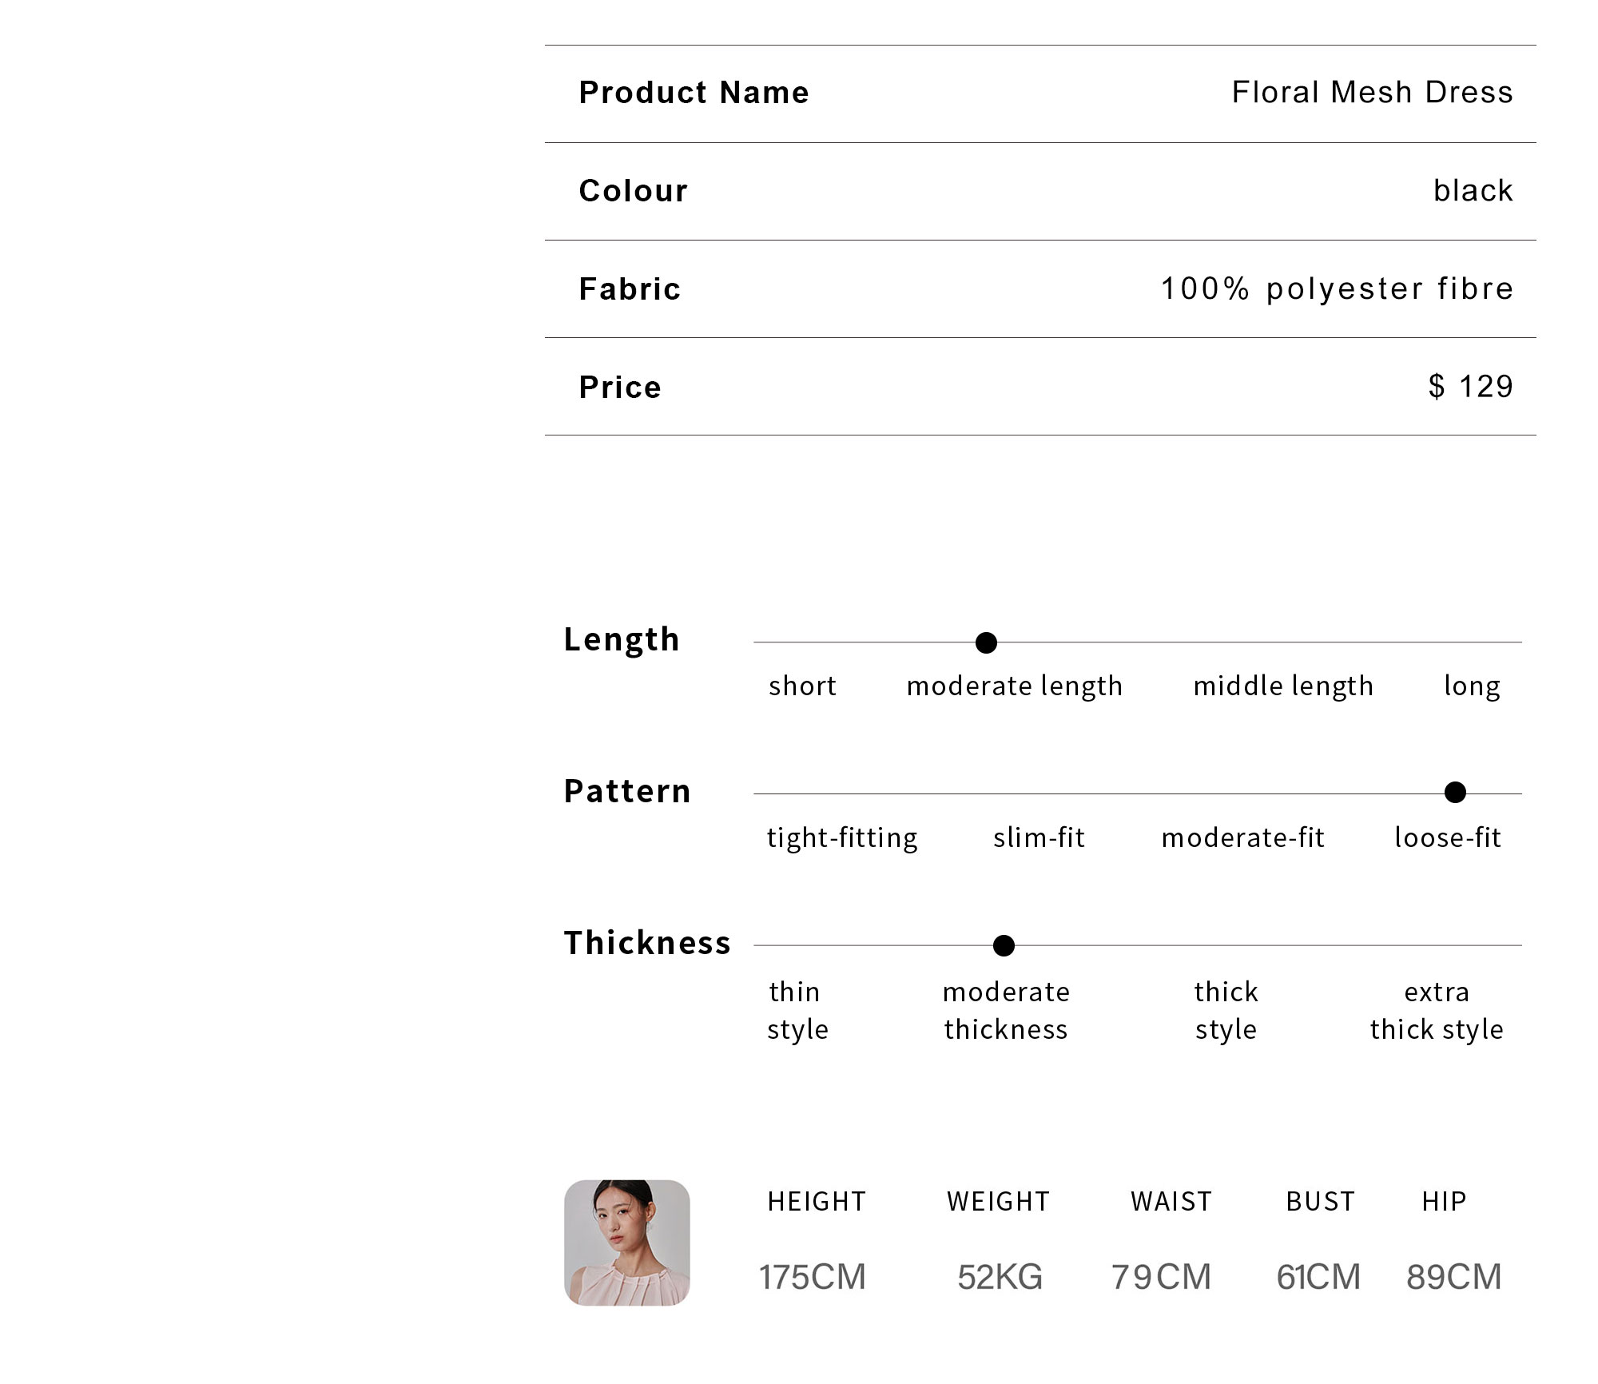The height and width of the screenshot is (1384, 1598).
Task: Select the 'tight-fitting' pattern label
Action: coord(842,838)
